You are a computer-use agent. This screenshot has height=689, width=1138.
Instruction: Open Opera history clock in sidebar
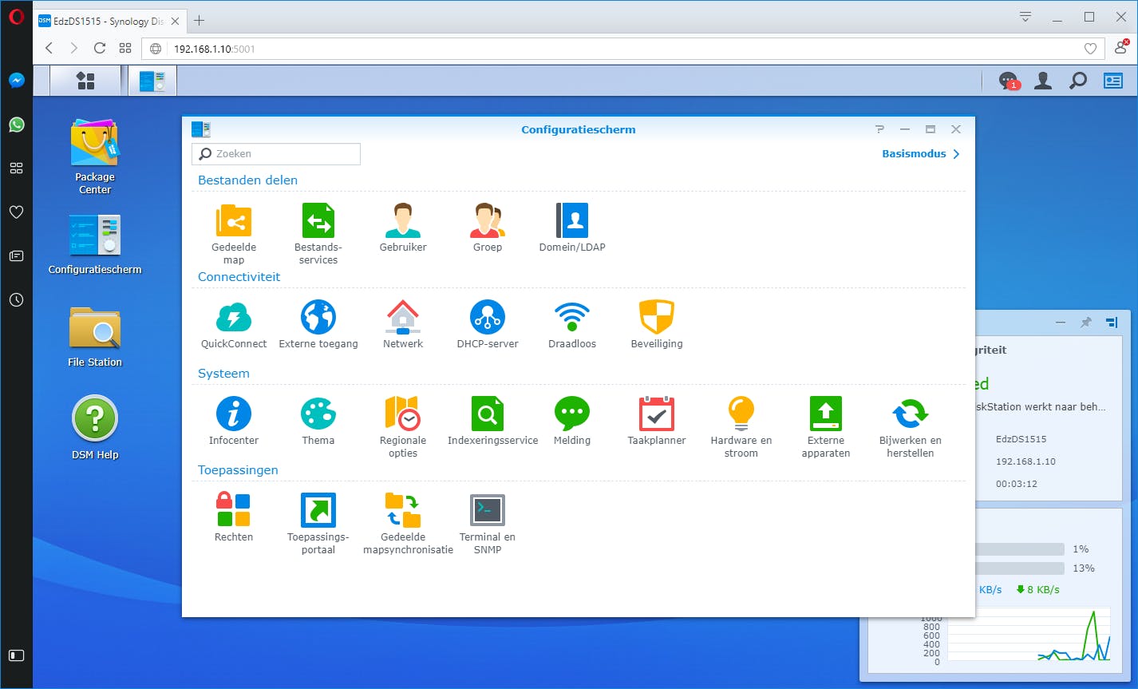pyautogui.click(x=16, y=300)
